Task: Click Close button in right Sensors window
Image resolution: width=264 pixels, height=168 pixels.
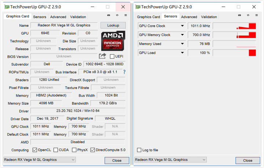Action: [247, 160]
